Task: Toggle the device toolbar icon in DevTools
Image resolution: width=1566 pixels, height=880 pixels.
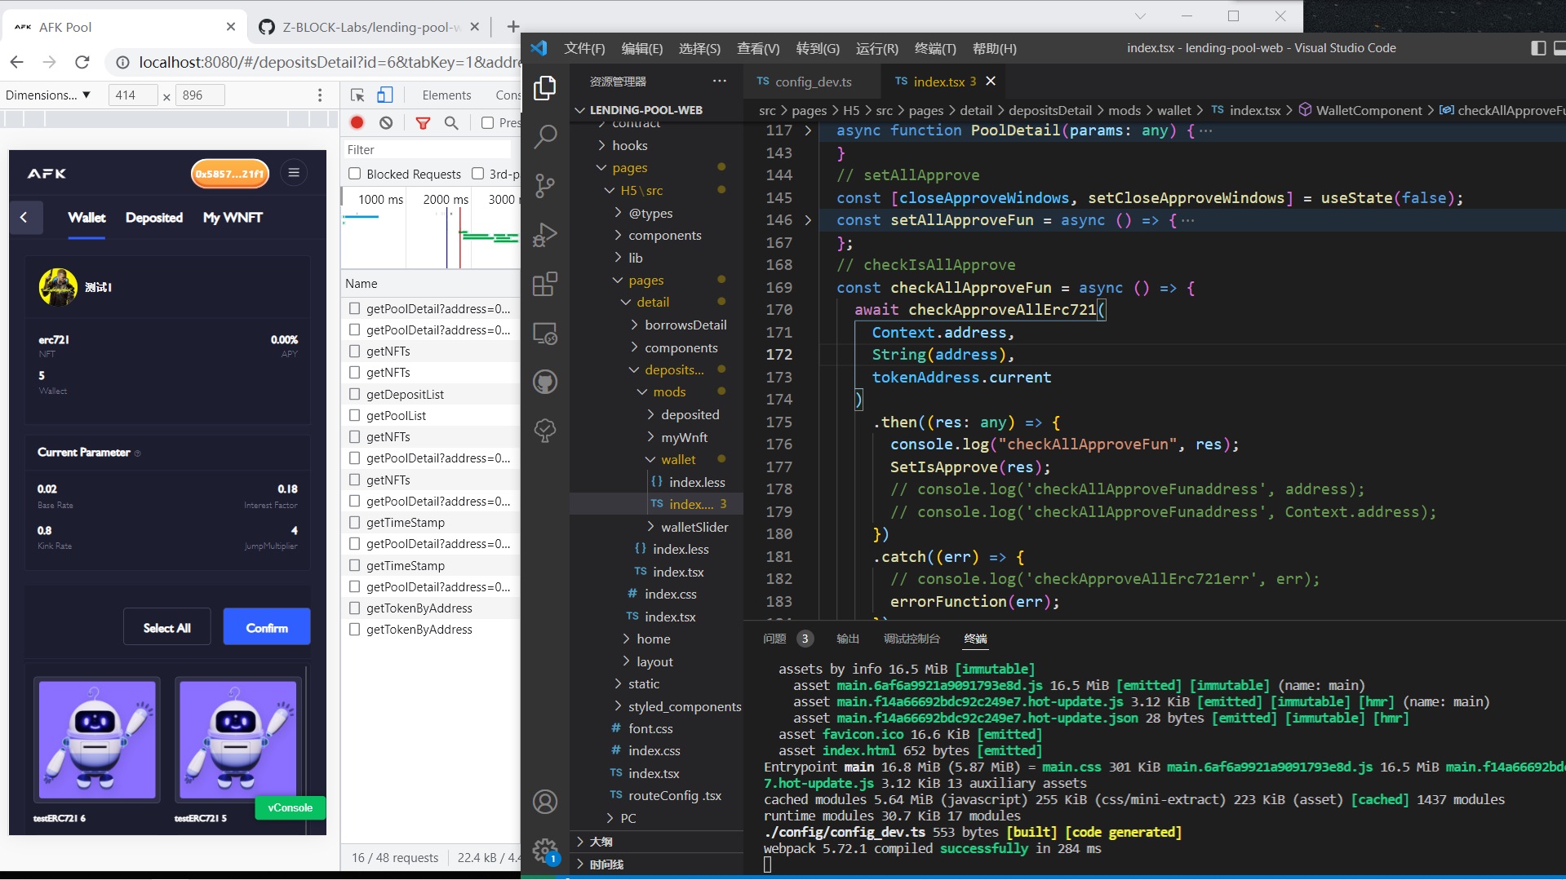Action: tap(385, 95)
